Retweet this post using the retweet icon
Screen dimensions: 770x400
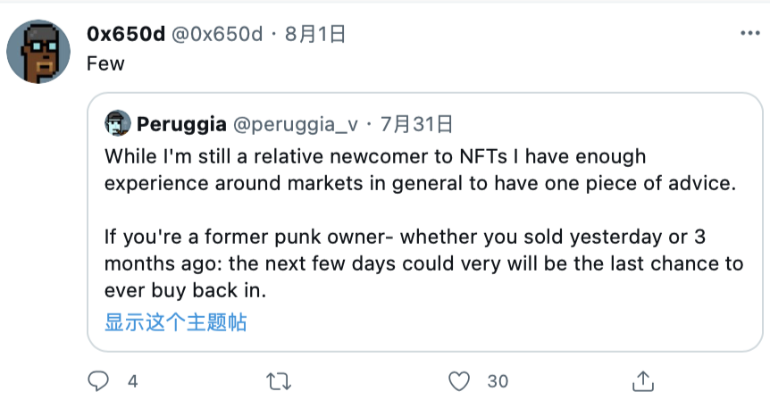(x=280, y=381)
